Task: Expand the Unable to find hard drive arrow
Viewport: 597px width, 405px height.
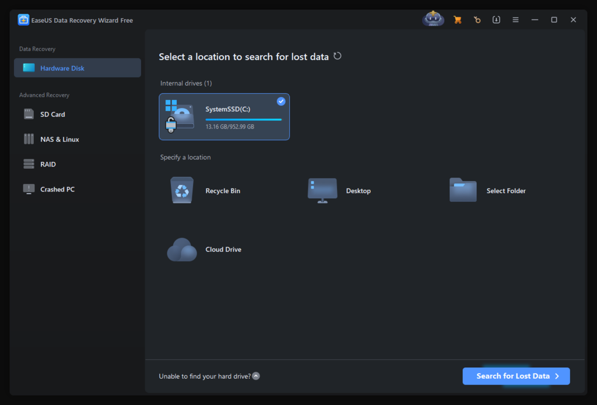Action: click(x=256, y=376)
